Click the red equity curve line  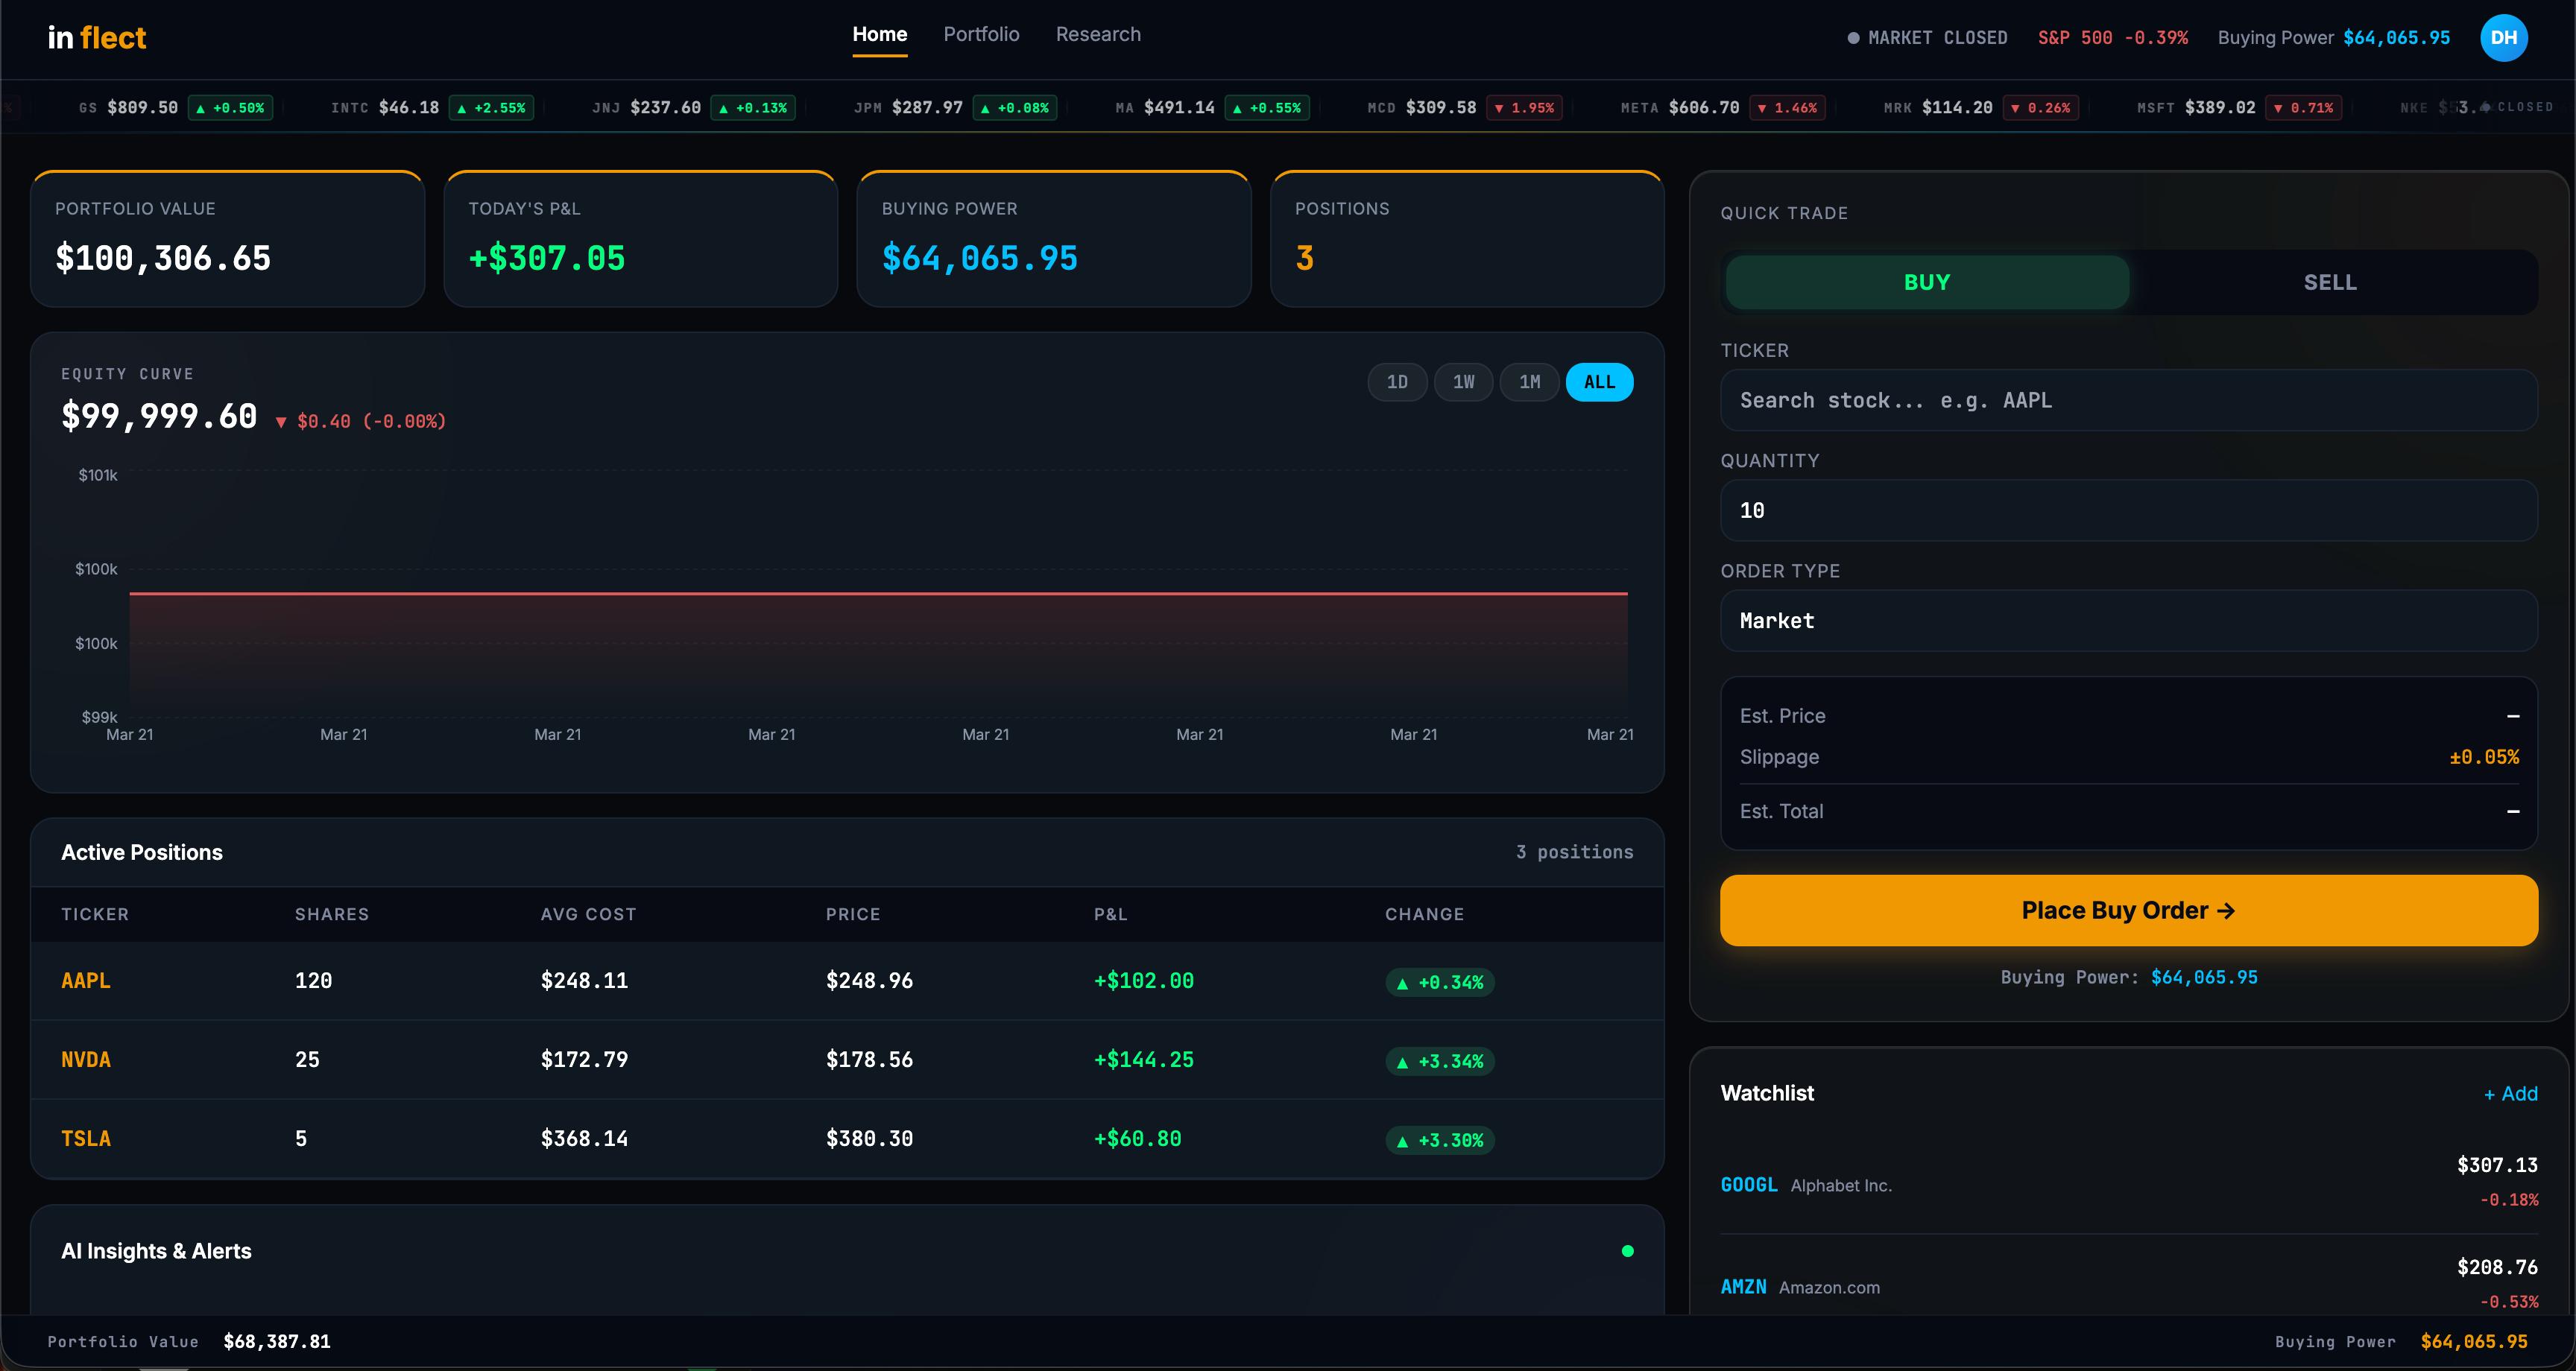878,594
